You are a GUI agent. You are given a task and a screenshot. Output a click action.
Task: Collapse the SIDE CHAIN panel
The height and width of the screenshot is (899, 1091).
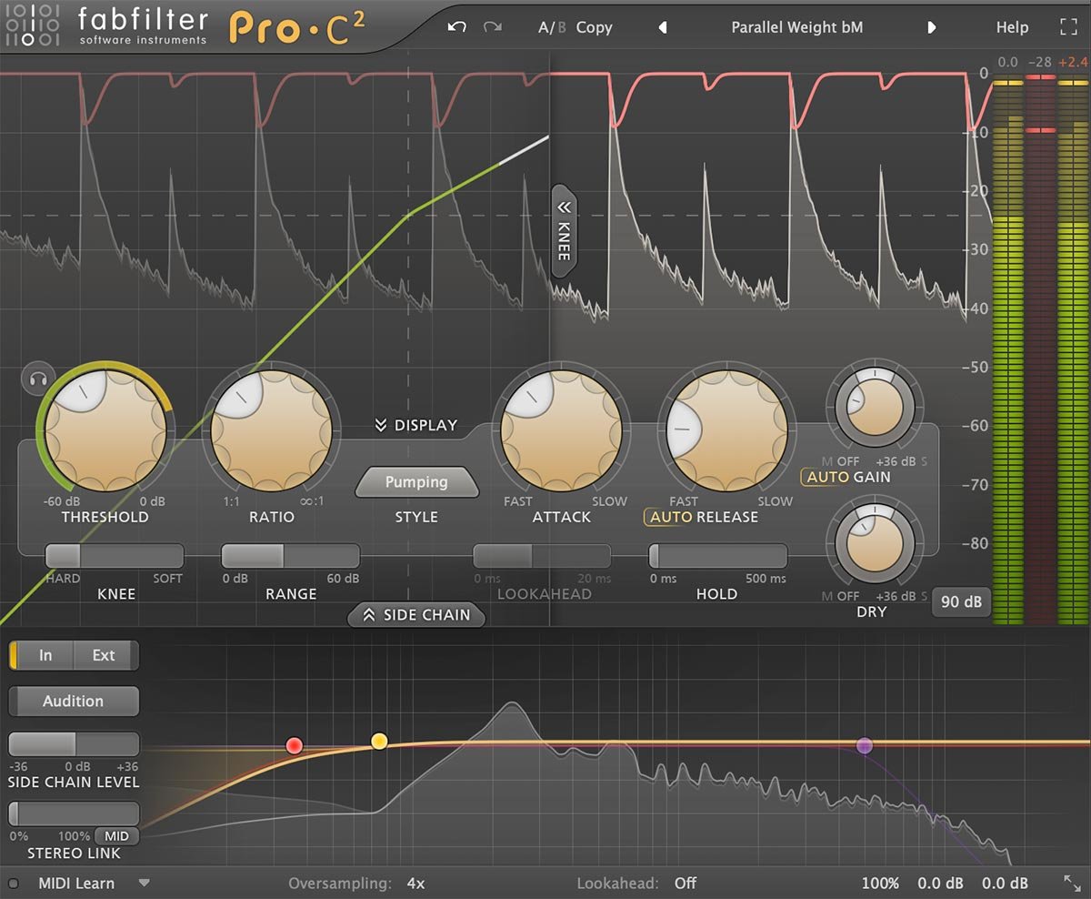point(416,615)
